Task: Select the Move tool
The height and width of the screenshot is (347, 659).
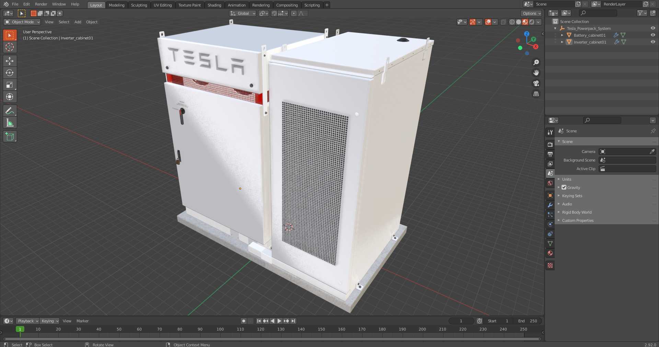Action: pyautogui.click(x=10, y=61)
